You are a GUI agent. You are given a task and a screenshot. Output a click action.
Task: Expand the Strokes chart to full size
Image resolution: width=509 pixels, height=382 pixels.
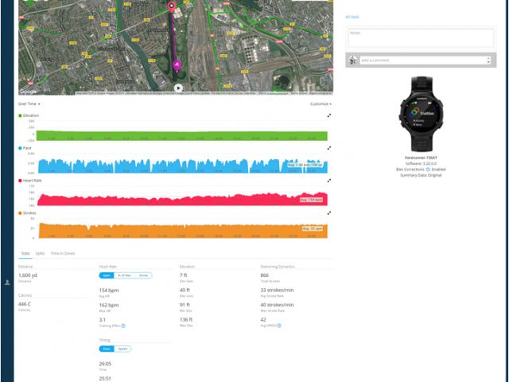pyautogui.click(x=328, y=212)
